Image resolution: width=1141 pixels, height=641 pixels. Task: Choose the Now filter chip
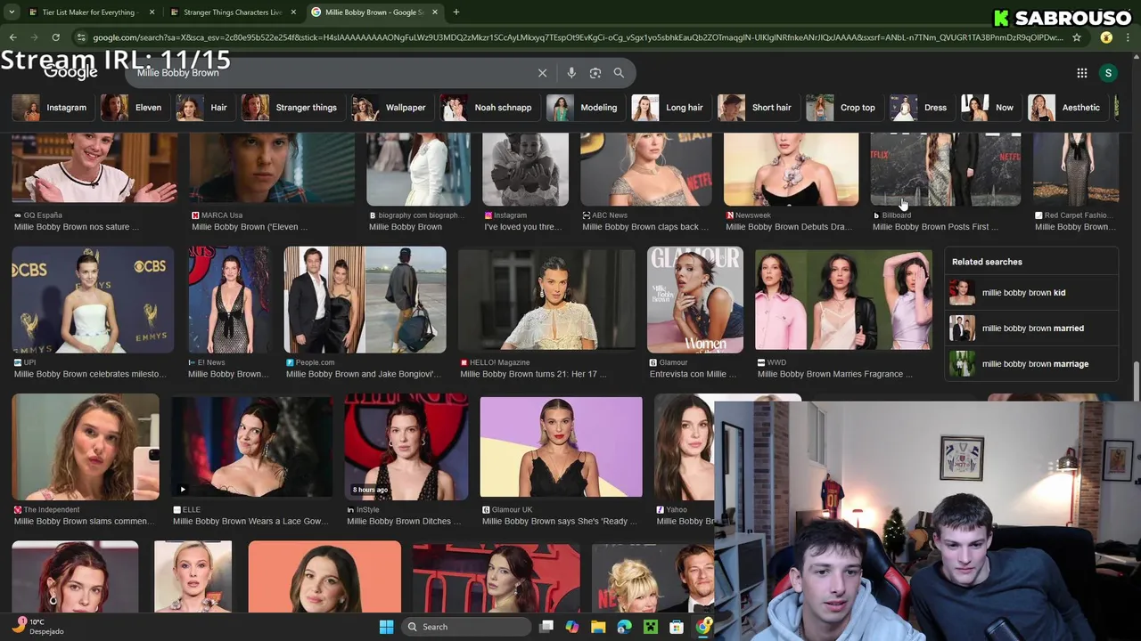pos(989,108)
